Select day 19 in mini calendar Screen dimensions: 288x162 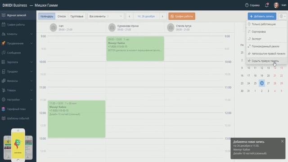point(262,76)
